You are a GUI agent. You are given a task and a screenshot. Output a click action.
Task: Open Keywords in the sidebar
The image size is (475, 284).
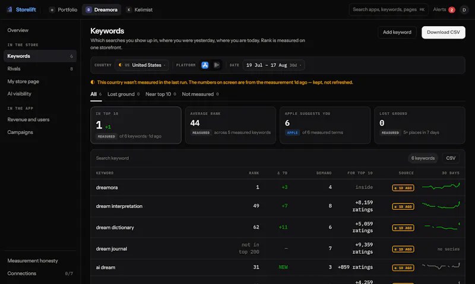40,56
